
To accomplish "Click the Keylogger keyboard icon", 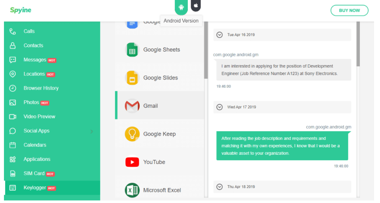I will coord(13,188).
